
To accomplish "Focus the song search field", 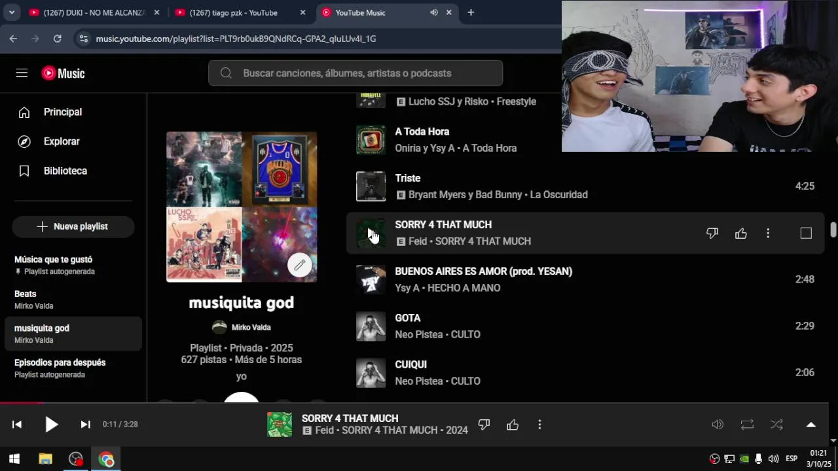I will pos(355,73).
